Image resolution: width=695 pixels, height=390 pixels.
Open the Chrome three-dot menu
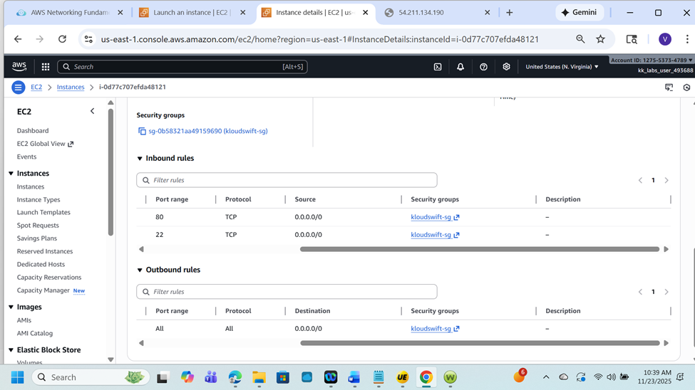(x=686, y=39)
